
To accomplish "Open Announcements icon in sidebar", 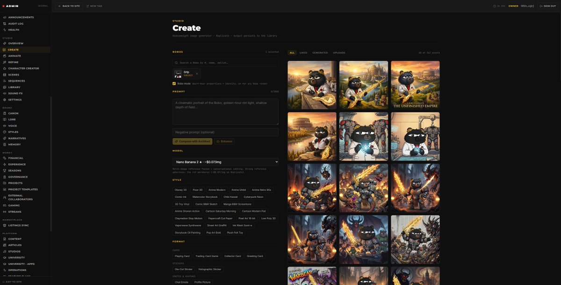I will [x=4, y=17].
